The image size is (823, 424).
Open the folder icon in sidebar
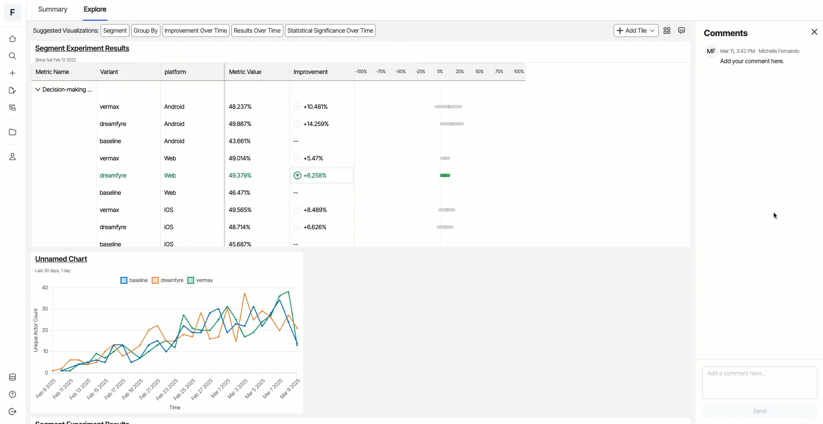tap(12, 132)
